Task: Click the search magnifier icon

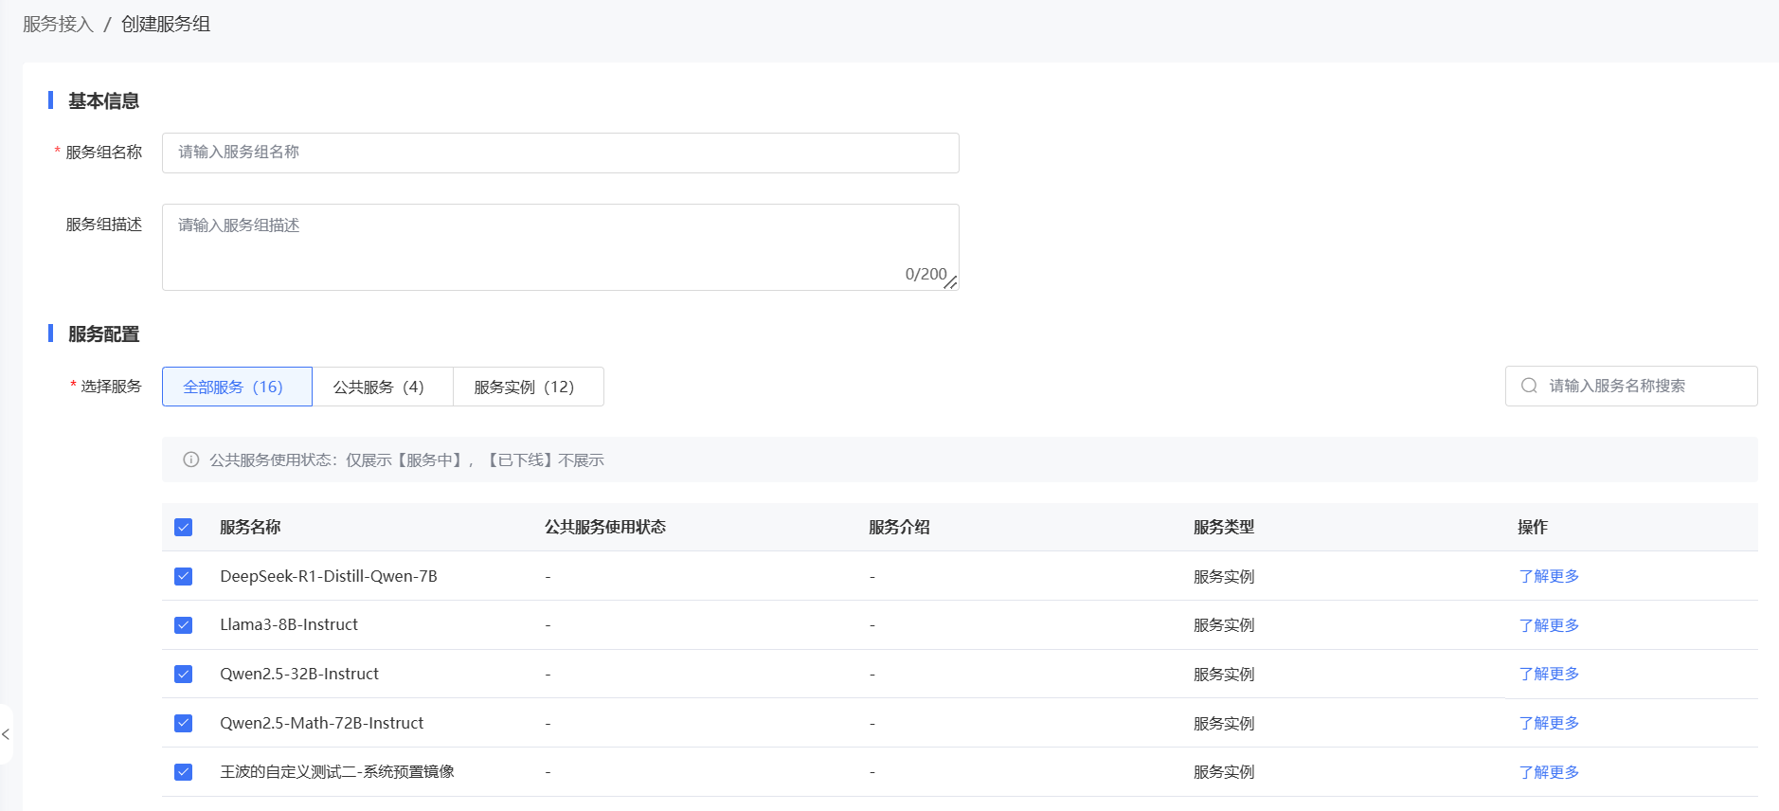Action: tap(1529, 386)
